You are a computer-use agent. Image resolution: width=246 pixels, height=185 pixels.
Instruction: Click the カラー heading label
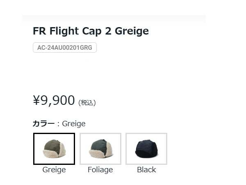pyautogui.click(x=43, y=124)
